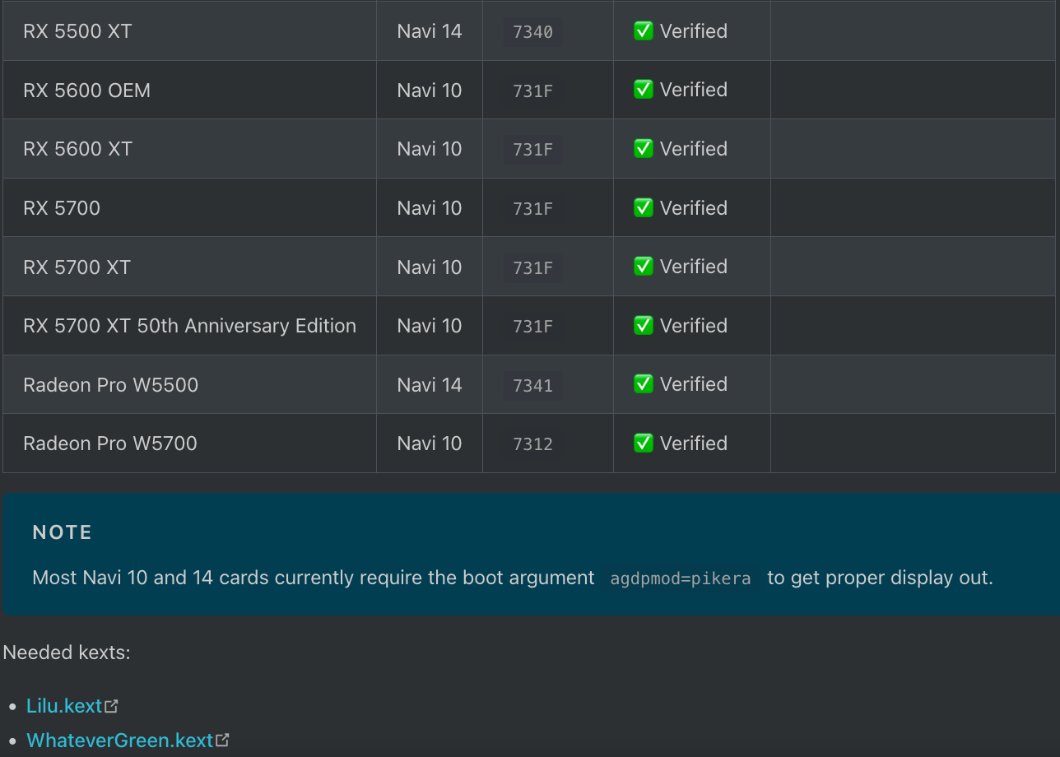
Task: Click device ID 7341 code
Action: click(532, 385)
